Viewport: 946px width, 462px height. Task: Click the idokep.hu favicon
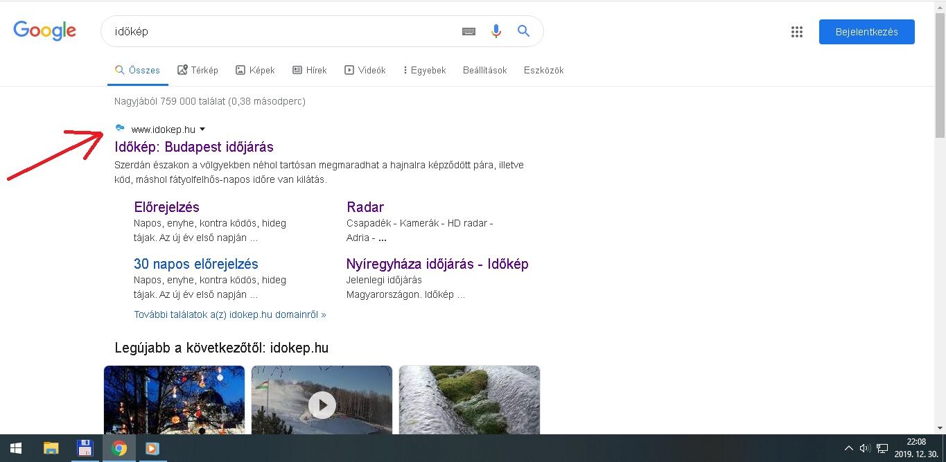(120, 128)
